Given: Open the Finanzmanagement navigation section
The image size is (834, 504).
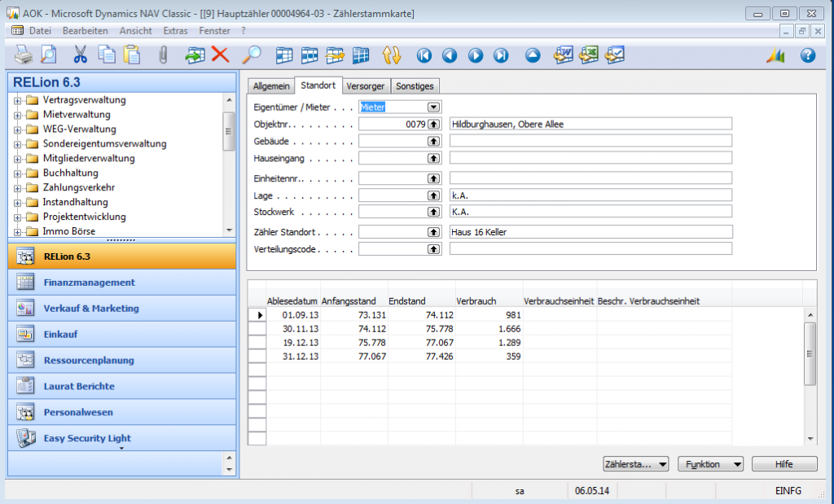Looking at the screenshot, I should (x=122, y=283).
